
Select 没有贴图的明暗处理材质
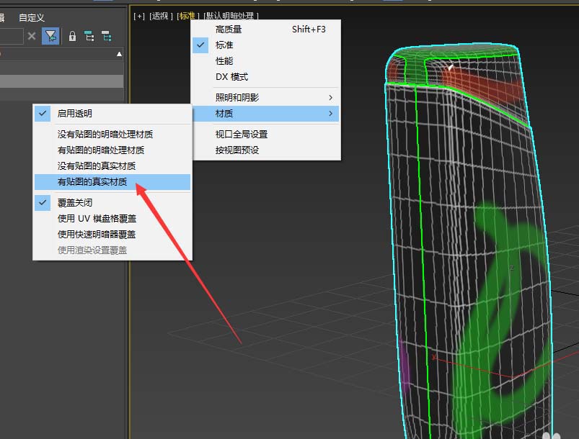pos(112,134)
